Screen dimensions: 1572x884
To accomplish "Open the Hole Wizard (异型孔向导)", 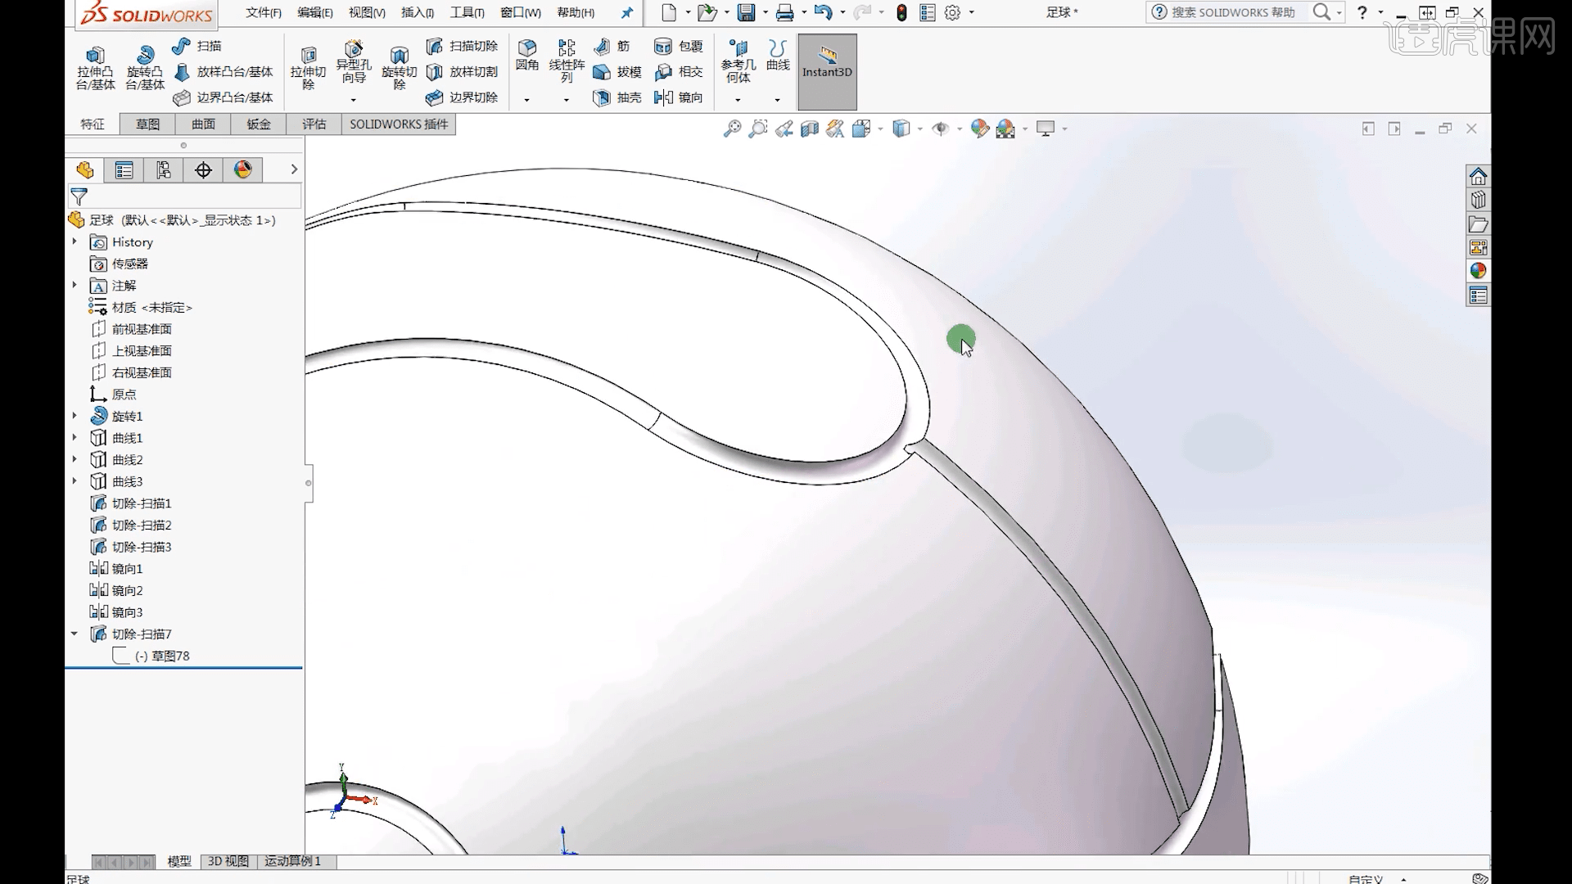I will [x=354, y=62].
